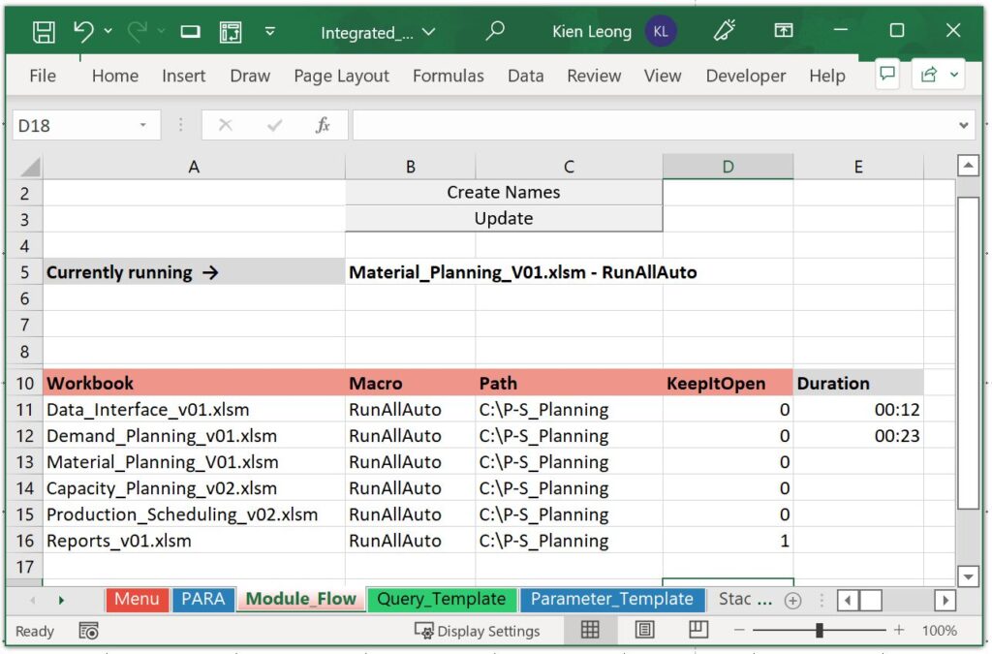Click horizontal scrollbar right arrow
Image resolution: width=992 pixels, height=654 pixels.
945,600
